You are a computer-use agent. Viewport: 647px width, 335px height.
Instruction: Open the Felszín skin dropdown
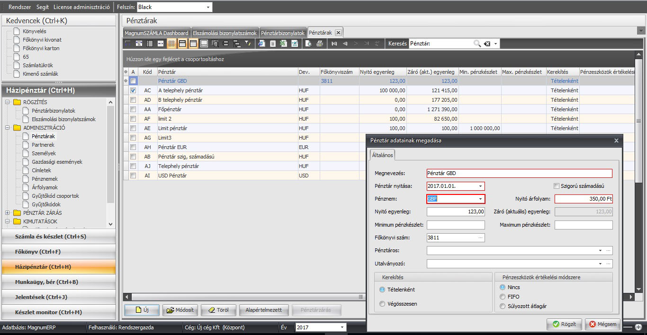(x=208, y=7)
